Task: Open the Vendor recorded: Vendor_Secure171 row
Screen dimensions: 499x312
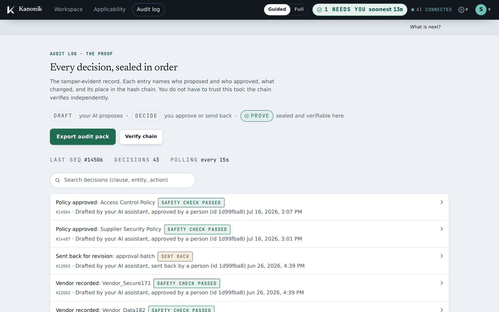Action: point(249,288)
